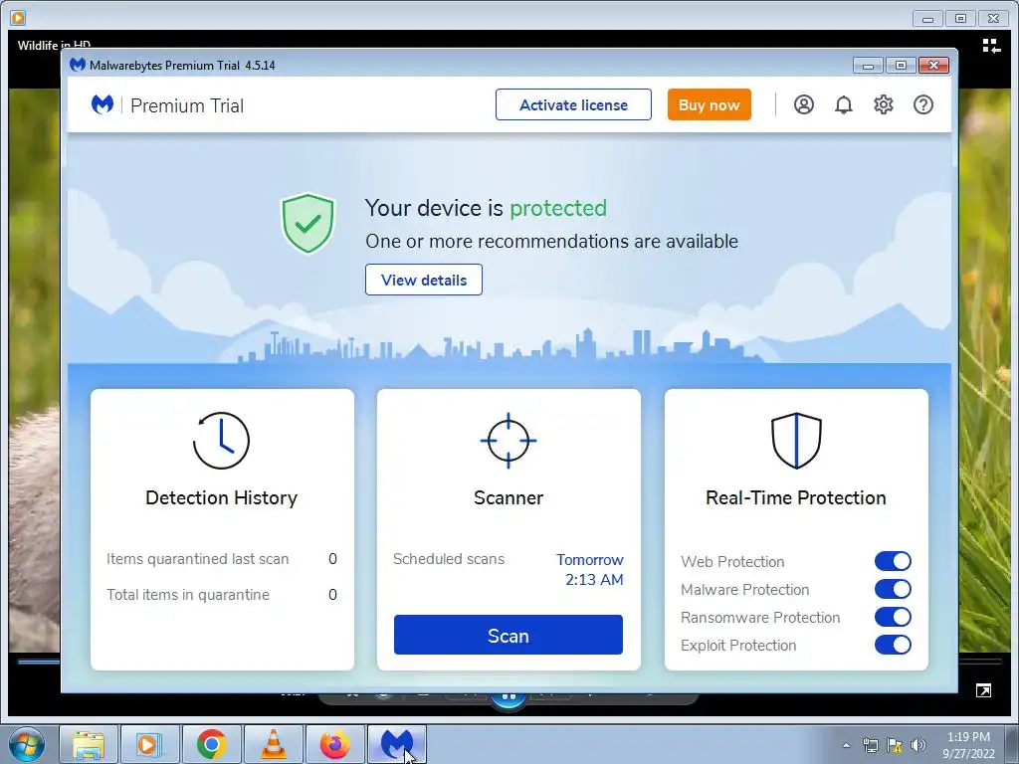Click the 'Exploit Protection' label
Image resolution: width=1019 pixels, height=764 pixels.
point(738,646)
